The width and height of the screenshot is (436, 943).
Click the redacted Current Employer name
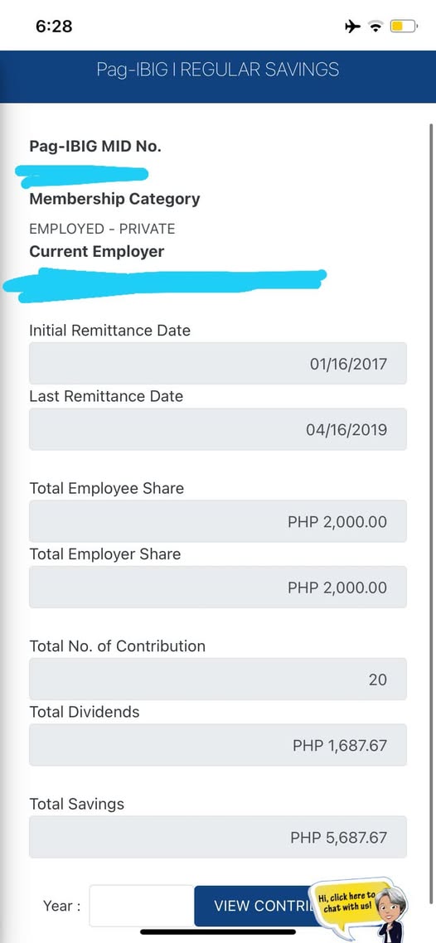(x=164, y=284)
